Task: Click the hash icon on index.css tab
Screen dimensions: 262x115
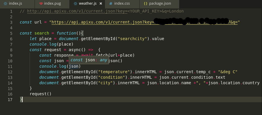Action: coord(111,3)
